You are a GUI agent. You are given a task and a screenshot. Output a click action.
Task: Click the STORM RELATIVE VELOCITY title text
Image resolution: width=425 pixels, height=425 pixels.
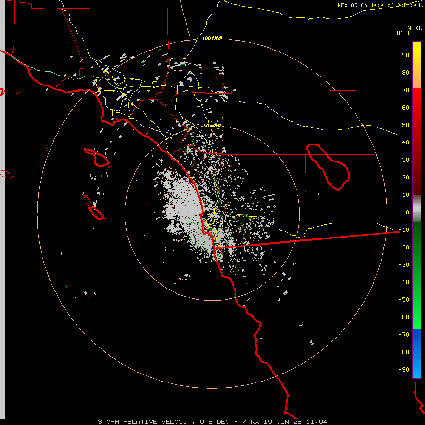146,422
